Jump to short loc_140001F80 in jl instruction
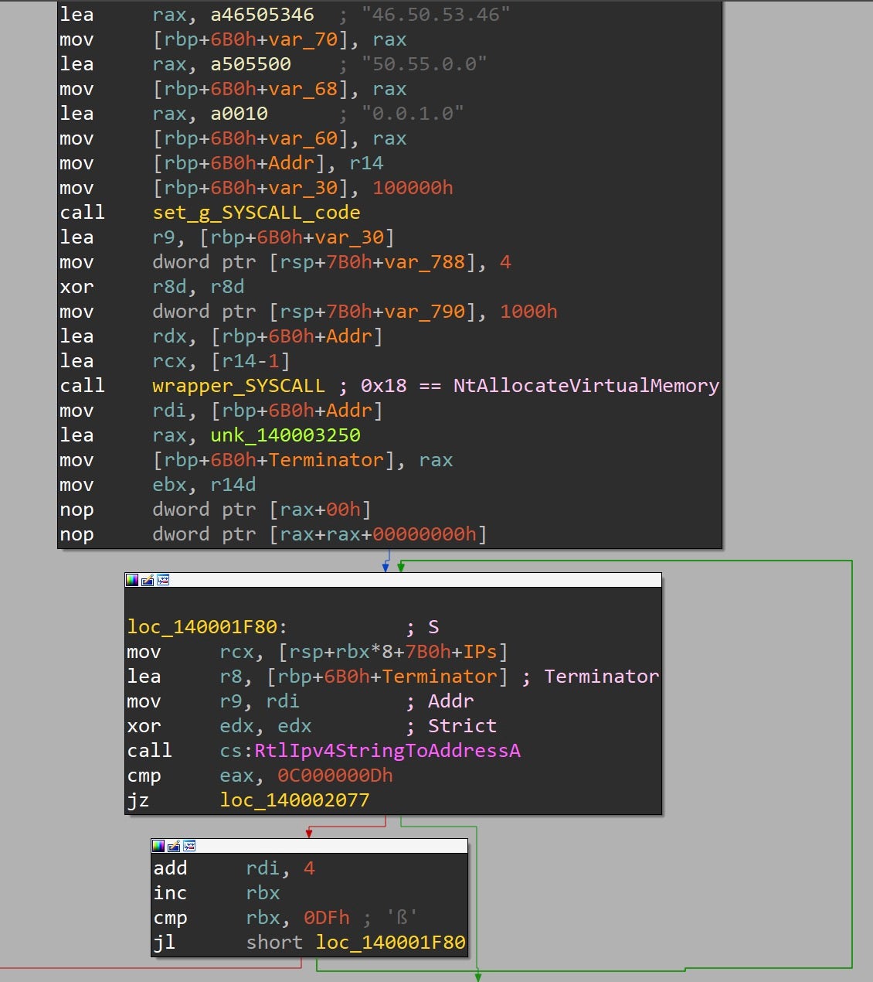The width and height of the screenshot is (873, 982). tap(390, 943)
